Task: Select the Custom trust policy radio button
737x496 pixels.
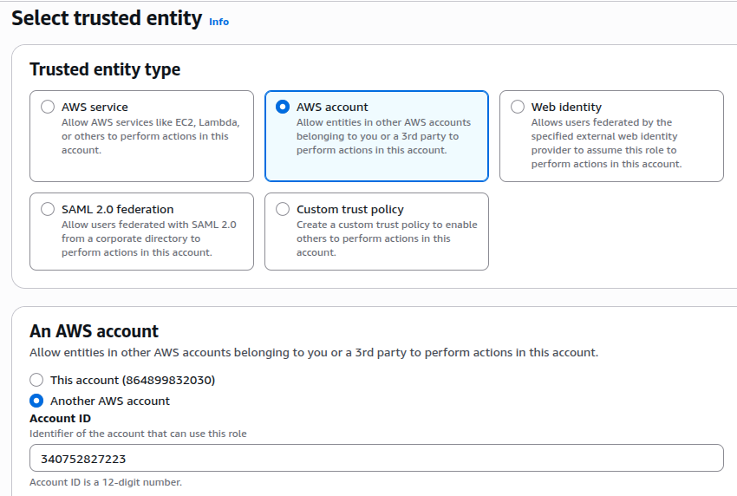Action: 283,209
